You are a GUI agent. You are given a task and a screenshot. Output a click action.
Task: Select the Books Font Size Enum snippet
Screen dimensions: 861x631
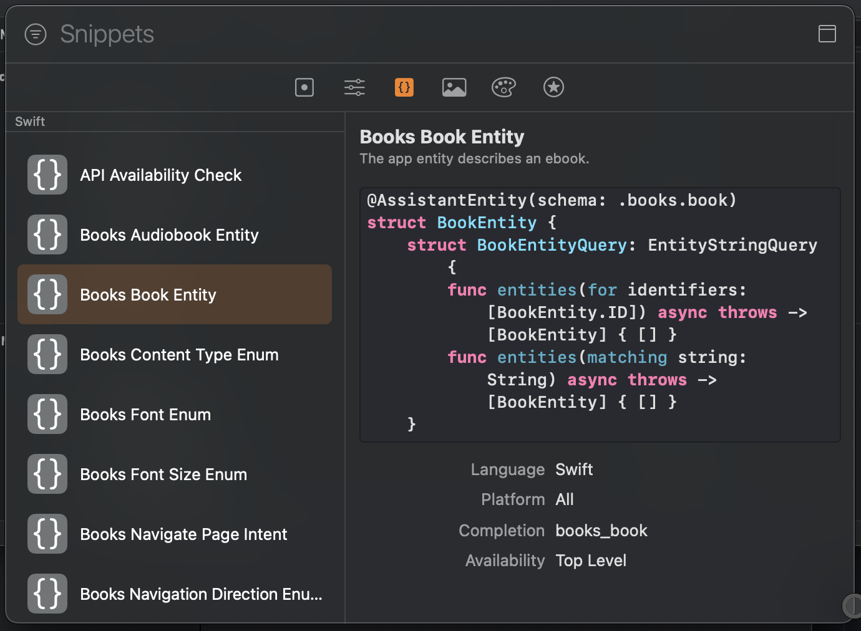(x=175, y=474)
